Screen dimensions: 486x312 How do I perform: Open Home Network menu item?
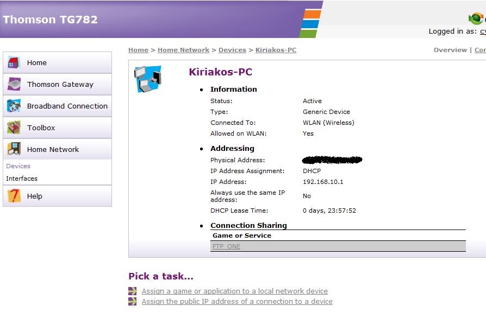[x=57, y=149]
